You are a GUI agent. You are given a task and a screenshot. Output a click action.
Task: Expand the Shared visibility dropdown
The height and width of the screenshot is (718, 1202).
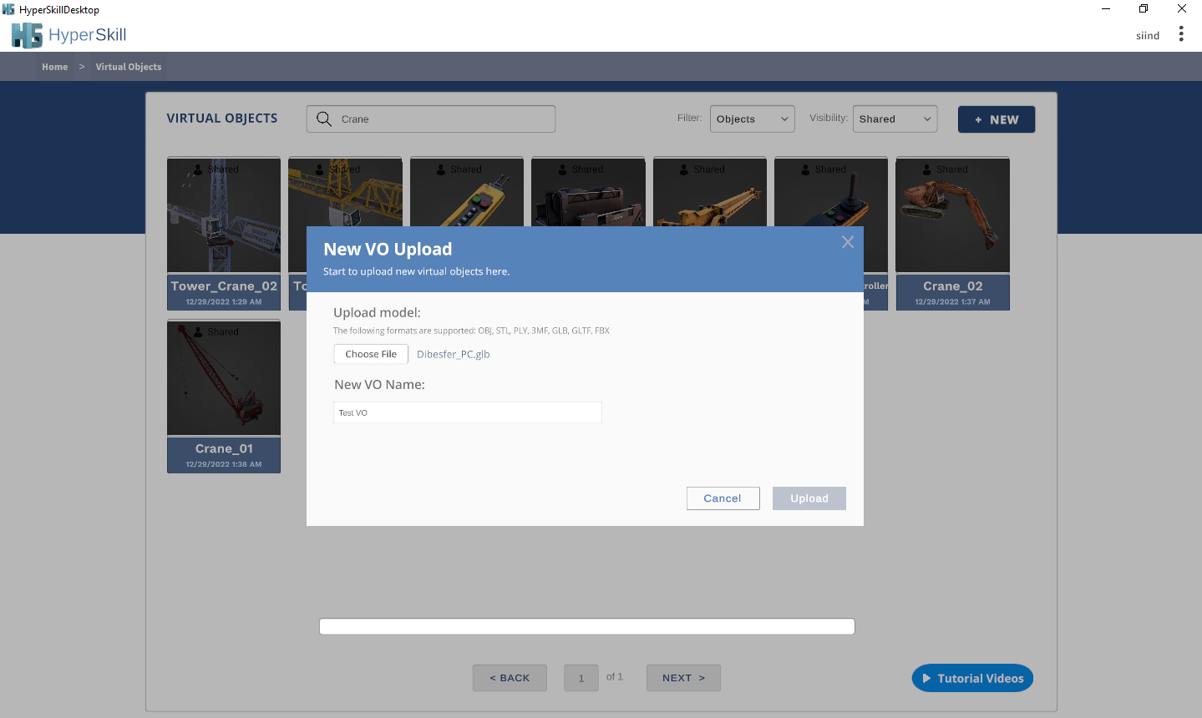coord(895,119)
